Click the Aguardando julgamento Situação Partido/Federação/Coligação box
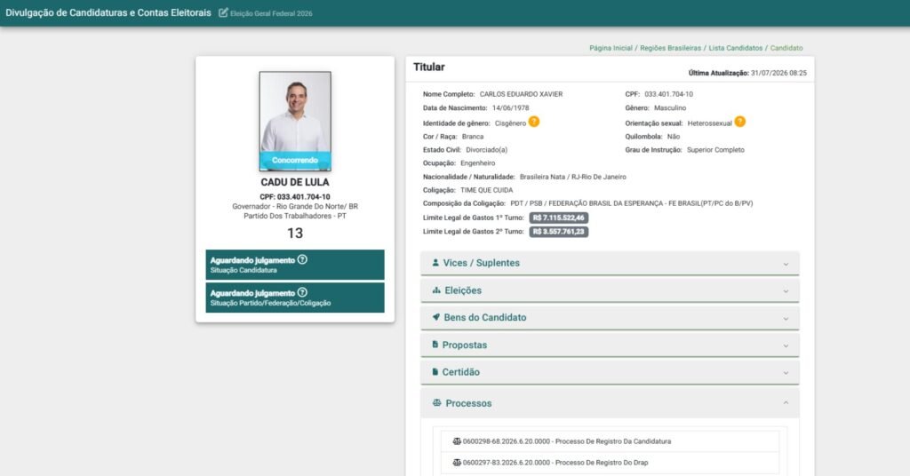This screenshot has height=476, width=910. click(295, 297)
